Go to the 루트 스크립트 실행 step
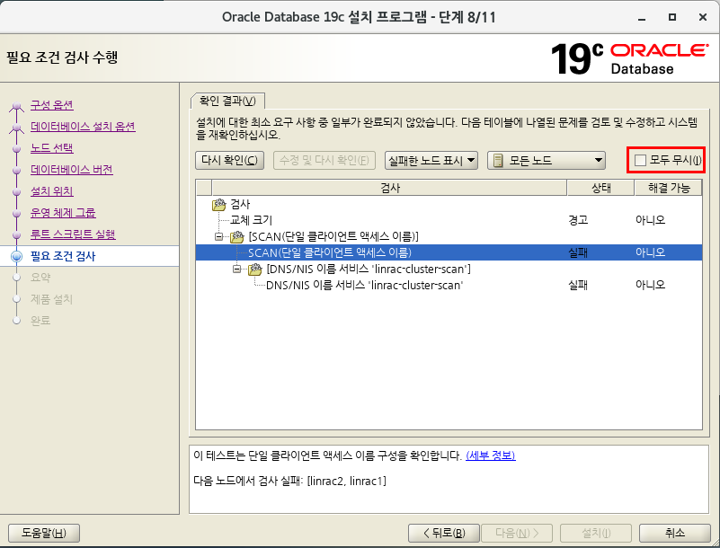This screenshot has height=548, width=720. tap(73, 234)
